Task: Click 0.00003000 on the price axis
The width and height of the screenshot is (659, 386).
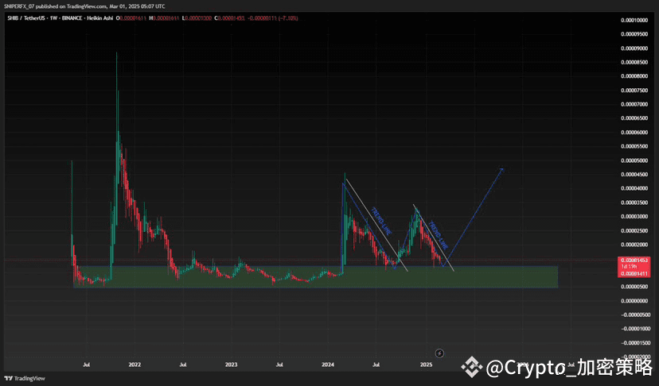Action: pos(634,217)
